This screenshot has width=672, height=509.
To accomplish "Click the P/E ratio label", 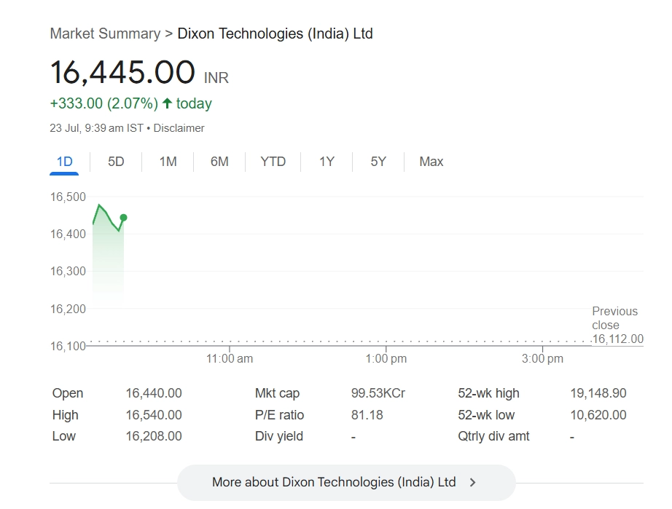I will (279, 415).
